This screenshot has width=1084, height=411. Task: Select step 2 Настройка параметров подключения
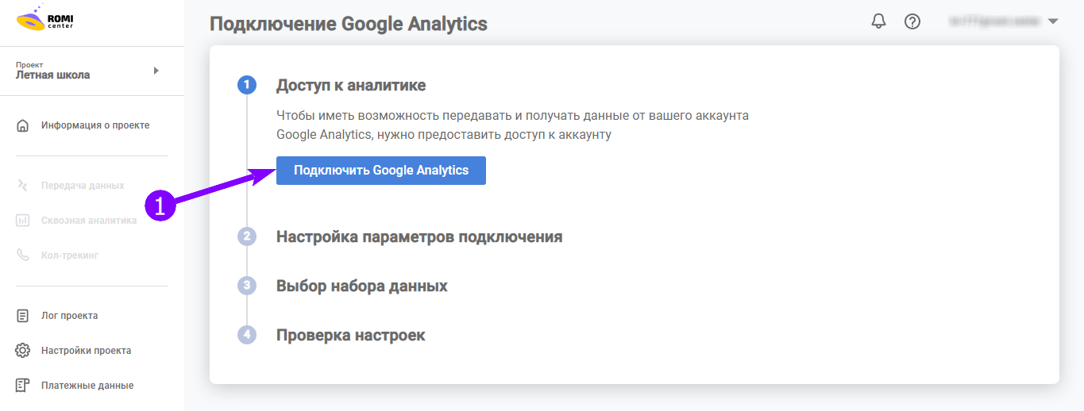[419, 236]
